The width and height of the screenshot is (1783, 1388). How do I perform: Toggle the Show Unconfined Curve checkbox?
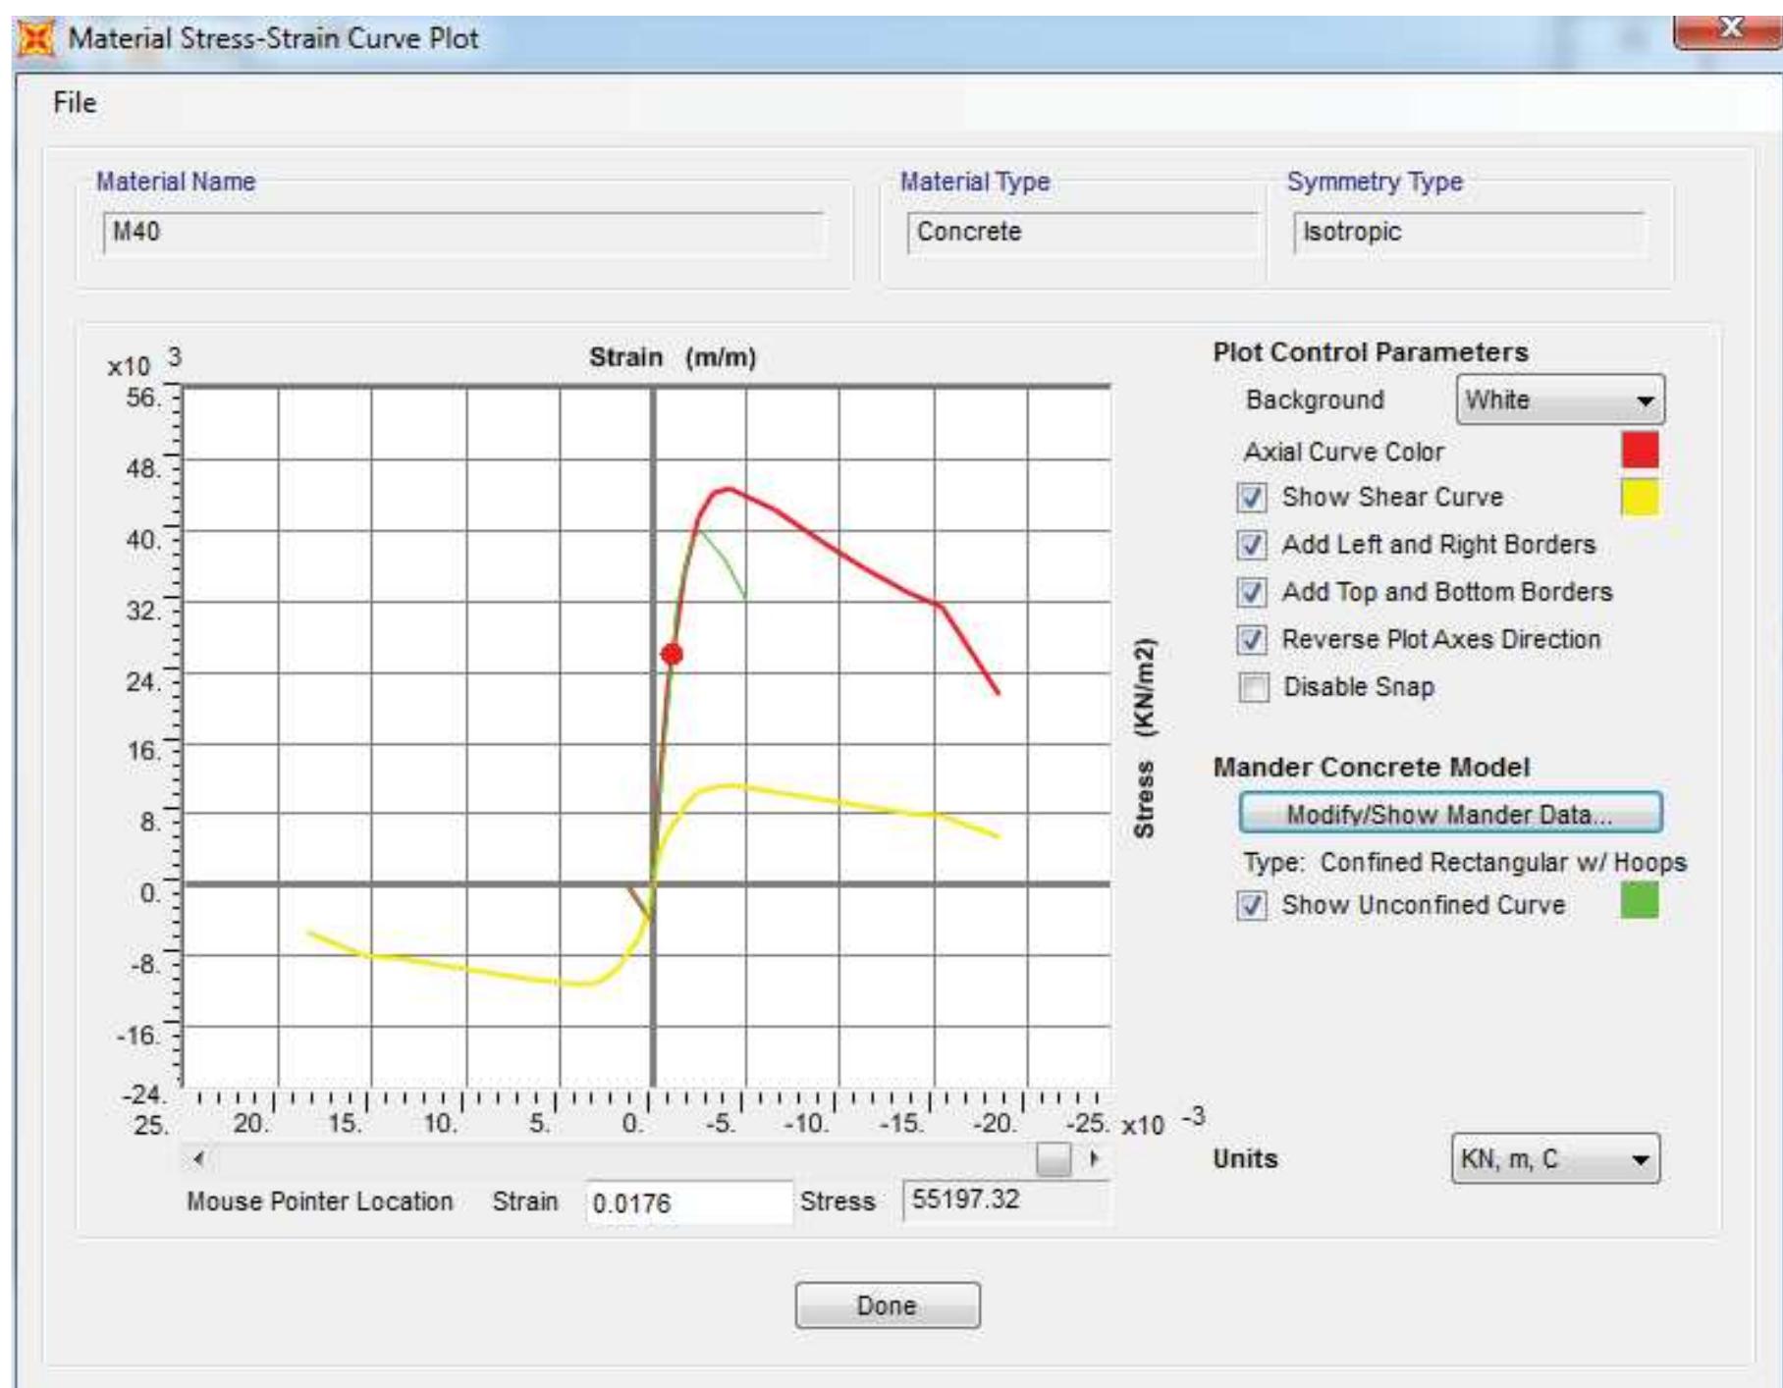coord(1252,905)
